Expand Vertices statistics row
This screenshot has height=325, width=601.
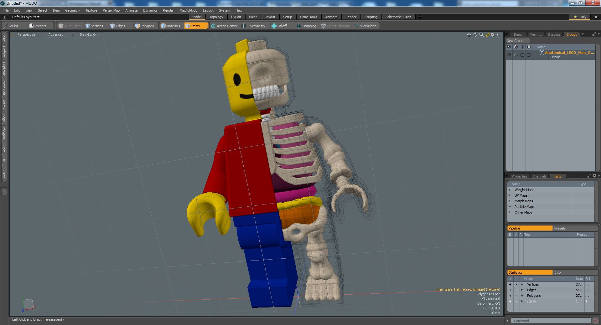coord(522,284)
